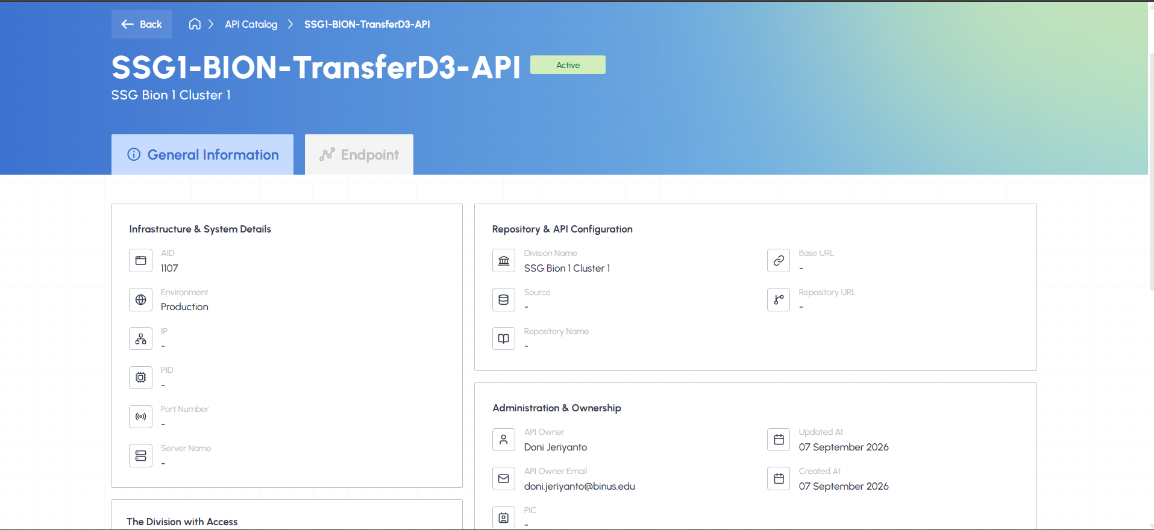Click the Port Number radio-signal icon
The width and height of the screenshot is (1154, 530).
(140, 417)
